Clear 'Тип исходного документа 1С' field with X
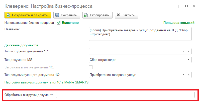 (x=188, y=51)
